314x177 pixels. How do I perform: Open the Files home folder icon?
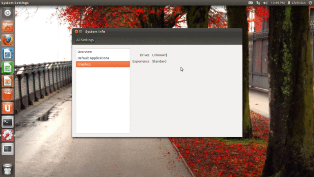coord(7,27)
